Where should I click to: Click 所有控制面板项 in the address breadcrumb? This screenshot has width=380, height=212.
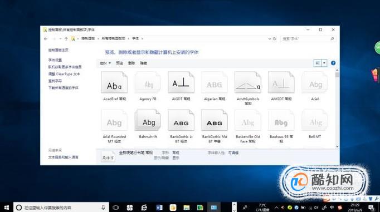click(114, 38)
